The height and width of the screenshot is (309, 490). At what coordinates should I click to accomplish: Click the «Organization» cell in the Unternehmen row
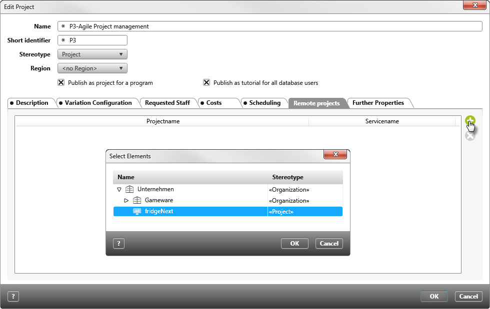tap(305, 190)
